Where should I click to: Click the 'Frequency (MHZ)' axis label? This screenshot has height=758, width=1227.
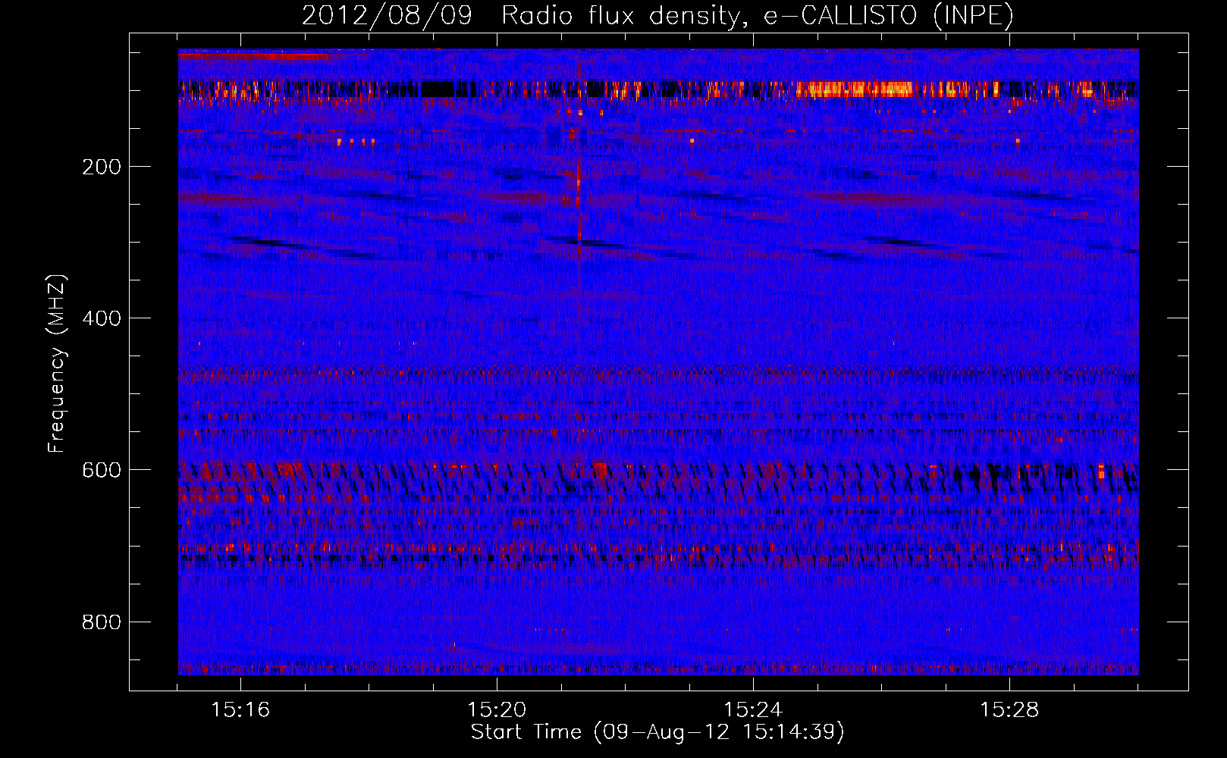point(57,364)
